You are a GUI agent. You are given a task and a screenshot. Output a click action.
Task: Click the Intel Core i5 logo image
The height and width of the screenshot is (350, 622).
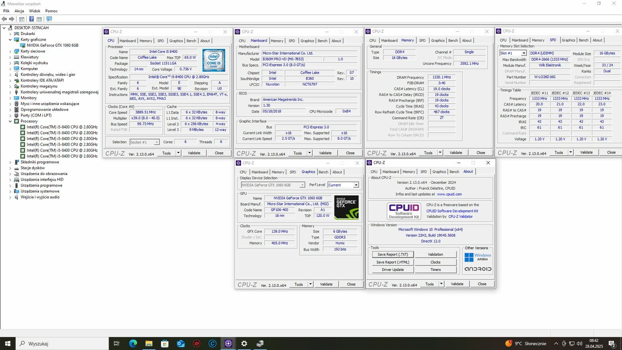click(214, 60)
